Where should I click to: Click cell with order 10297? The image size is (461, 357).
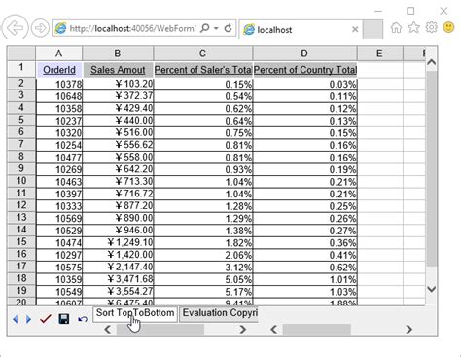coord(59,255)
